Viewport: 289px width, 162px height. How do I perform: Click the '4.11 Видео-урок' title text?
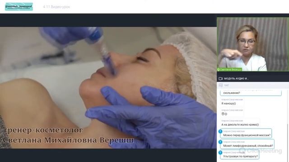[56, 7]
